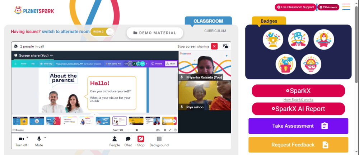
Task: Click the PR collaborator avatar
Action: [143, 64]
